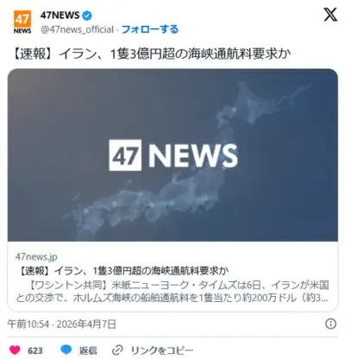Click the 【ワシントン共同】 article summary
Image resolution: width=345 pixels, height=359 pixels.
(172, 292)
